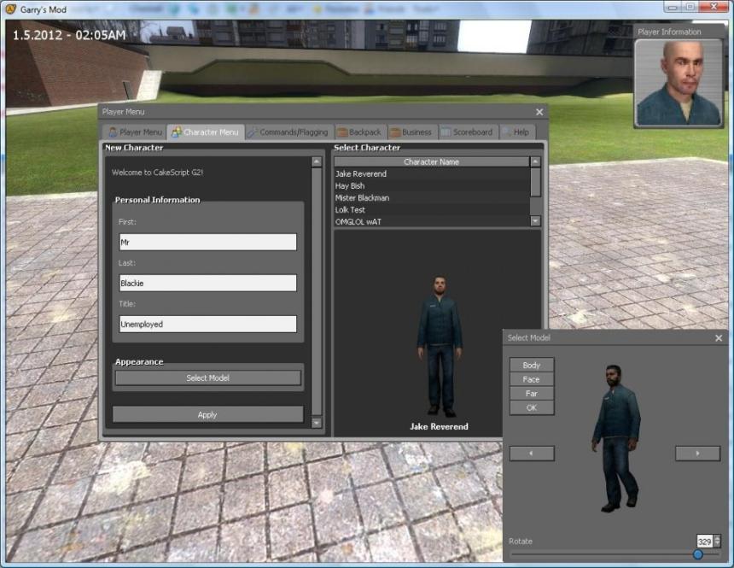This screenshot has width=734, height=568.
Task: Close the Select Model window
Action: pos(719,338)
